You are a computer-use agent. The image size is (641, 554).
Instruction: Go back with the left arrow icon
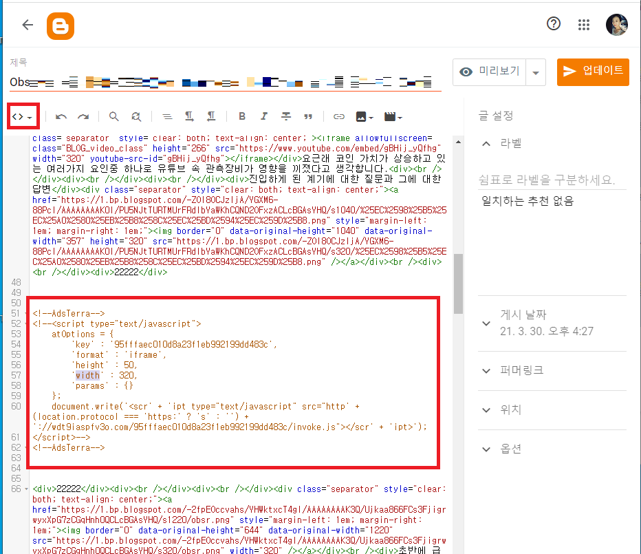28,25
